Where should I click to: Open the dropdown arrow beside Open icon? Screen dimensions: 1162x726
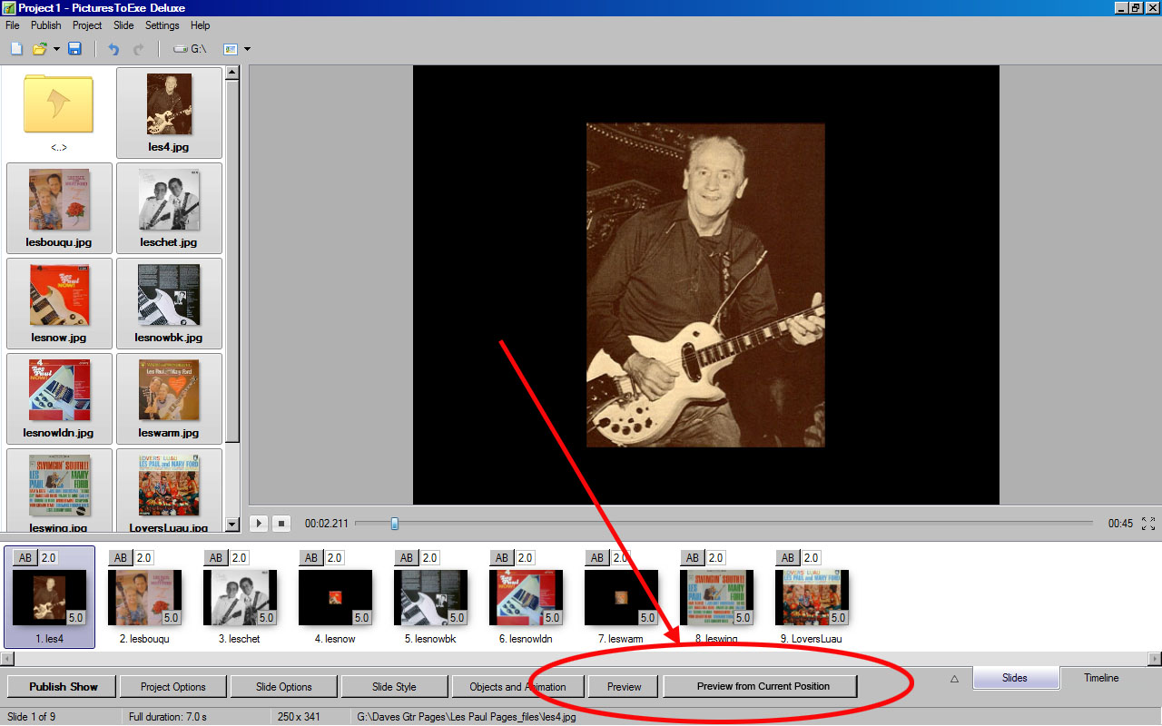coord(56,49)
